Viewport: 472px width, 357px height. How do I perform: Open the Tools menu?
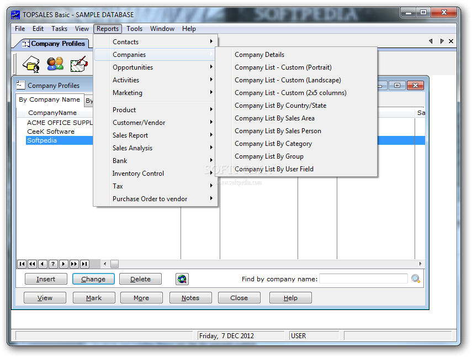coord(134,29)
